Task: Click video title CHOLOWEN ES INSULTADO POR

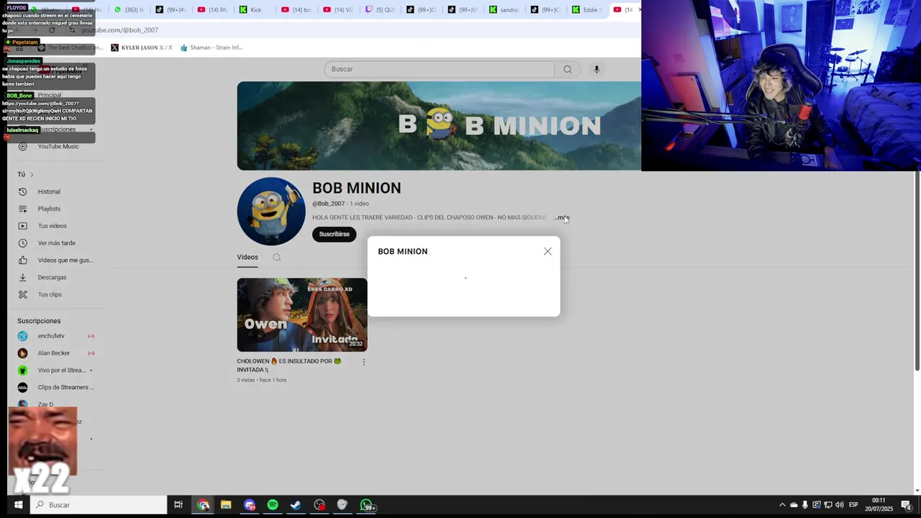Action: coord(289,365)
